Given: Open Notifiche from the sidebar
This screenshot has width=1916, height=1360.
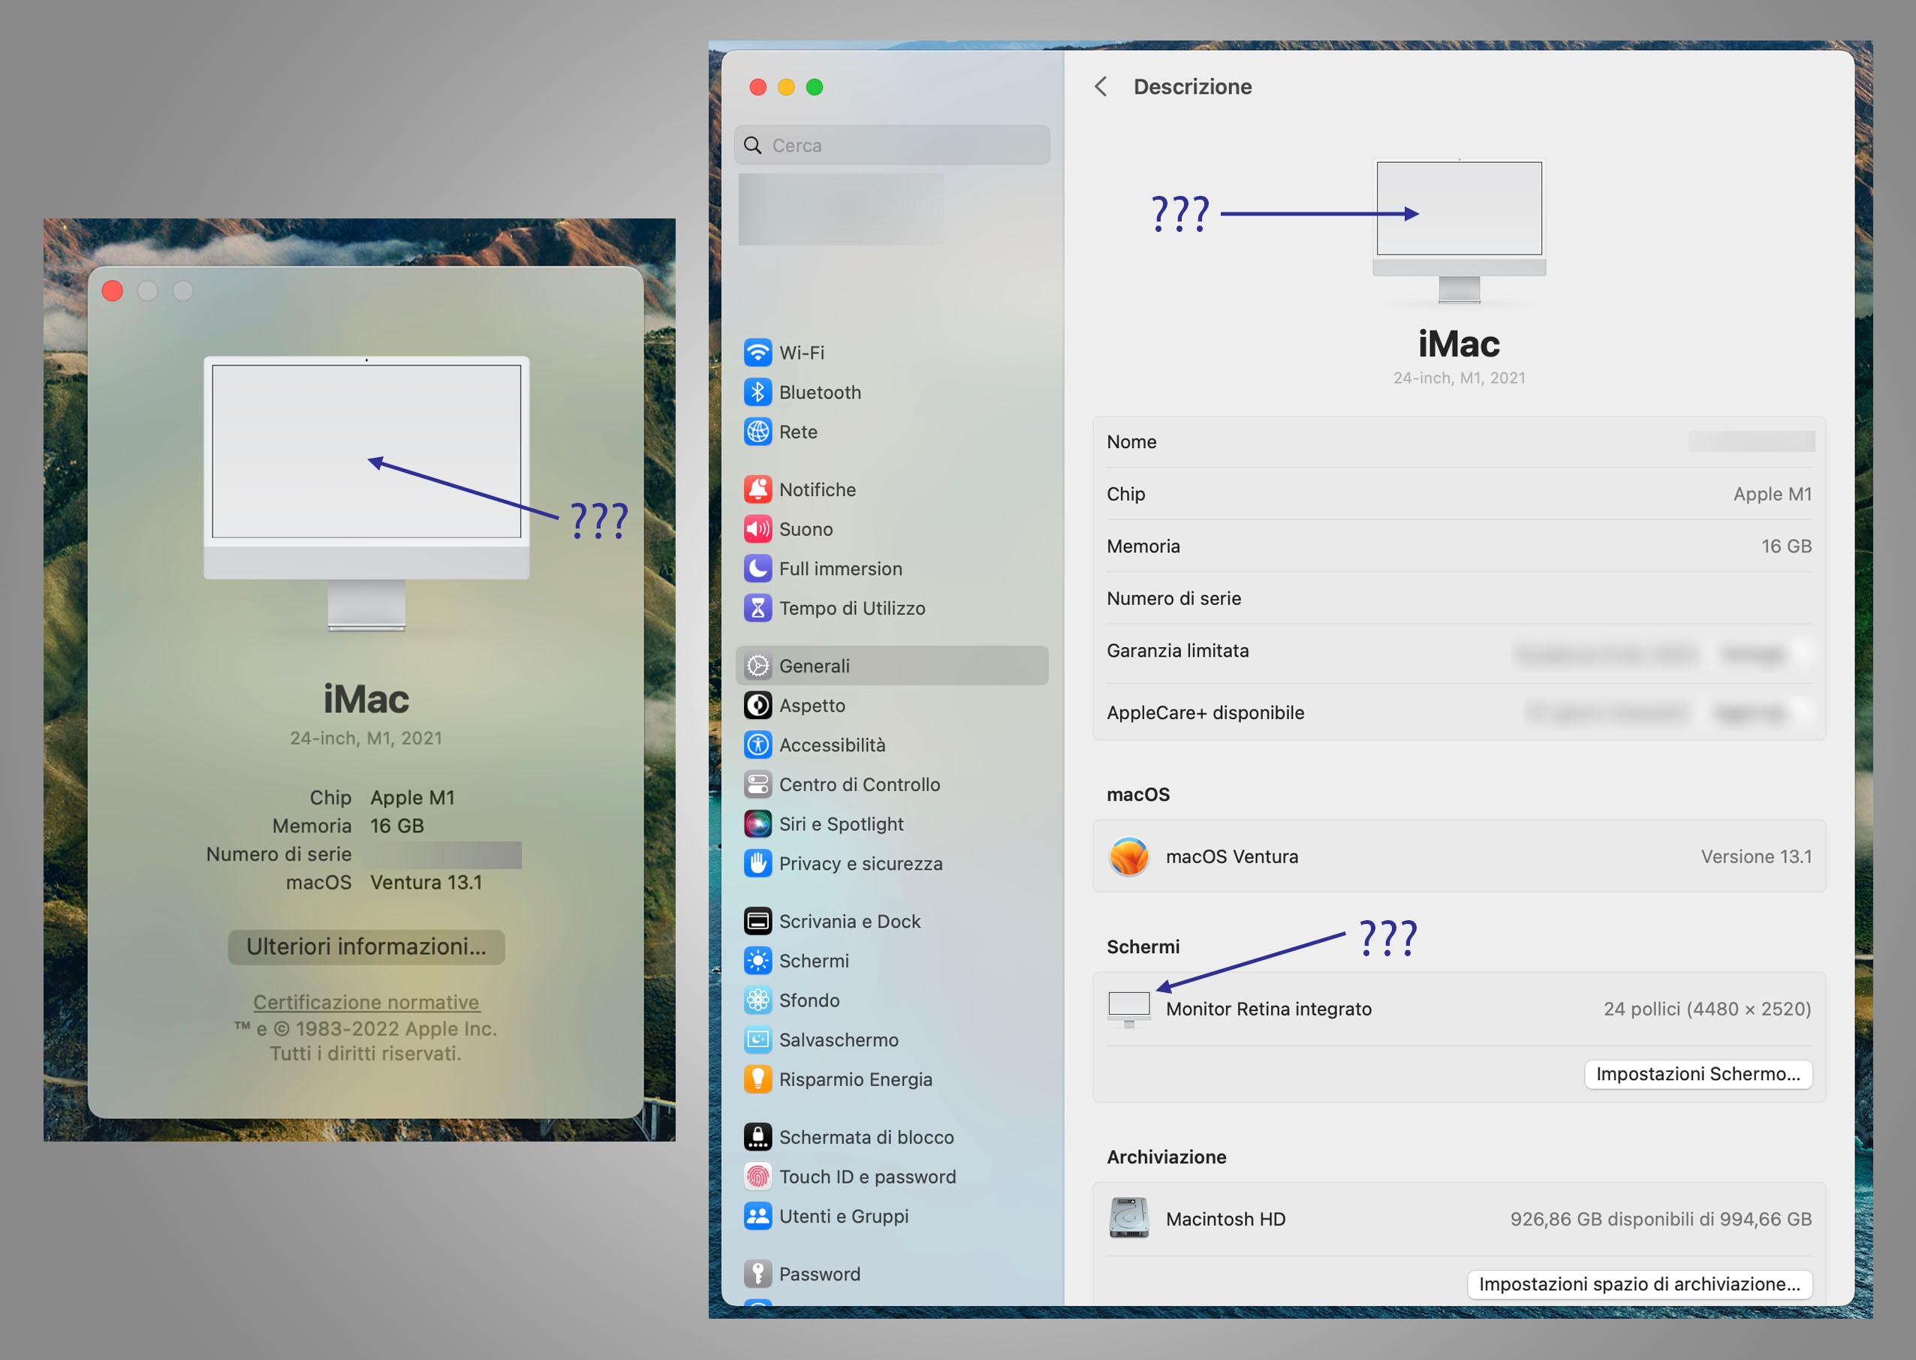Looking at the screenshot, I should pos(816,490).
